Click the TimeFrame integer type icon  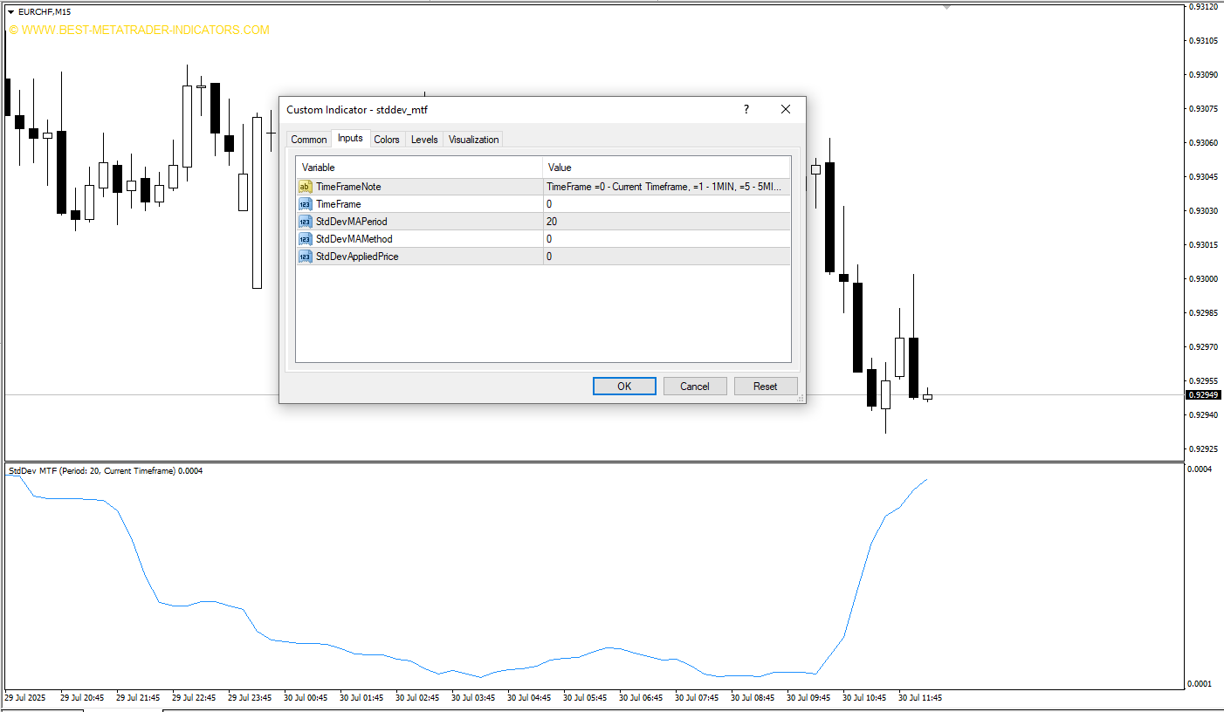click(x=305, y=204)
